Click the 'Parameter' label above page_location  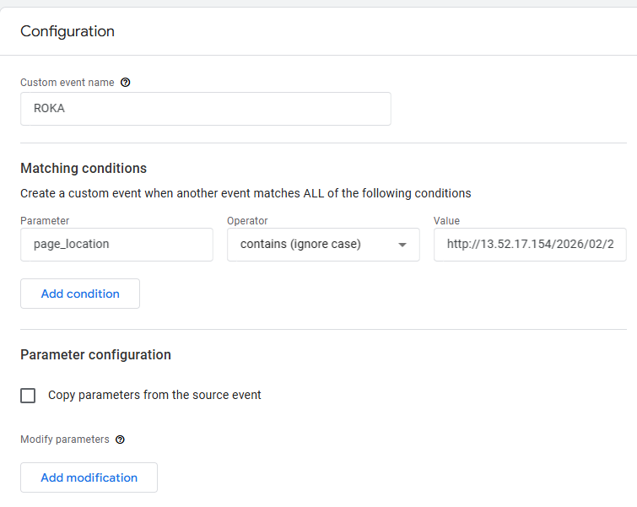[45, 220]
